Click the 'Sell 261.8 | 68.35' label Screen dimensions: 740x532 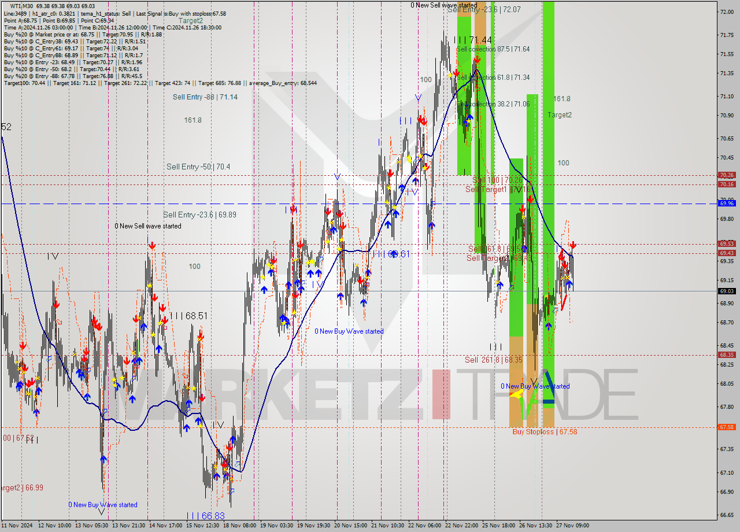[494, 360]
